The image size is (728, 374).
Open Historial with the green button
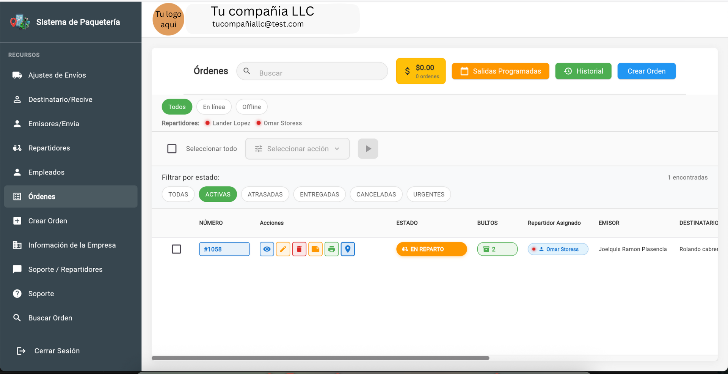point(583,71)
